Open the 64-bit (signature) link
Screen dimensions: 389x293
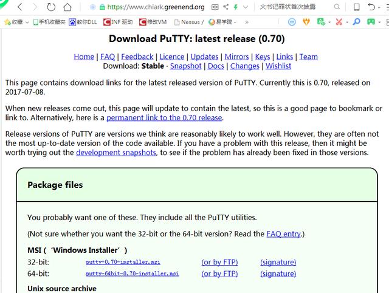click(278, 274)
